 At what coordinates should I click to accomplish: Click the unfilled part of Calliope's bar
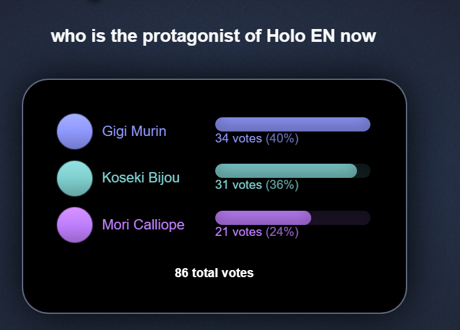[x=340, y=218]
